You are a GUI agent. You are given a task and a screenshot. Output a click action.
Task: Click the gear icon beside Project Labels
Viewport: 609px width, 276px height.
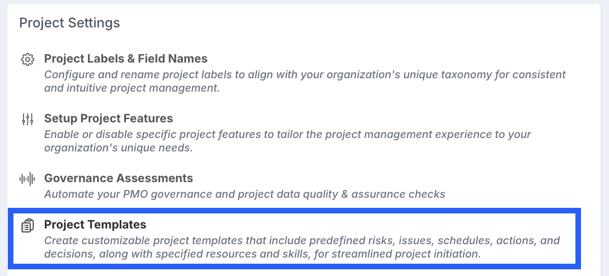(27, 59)
